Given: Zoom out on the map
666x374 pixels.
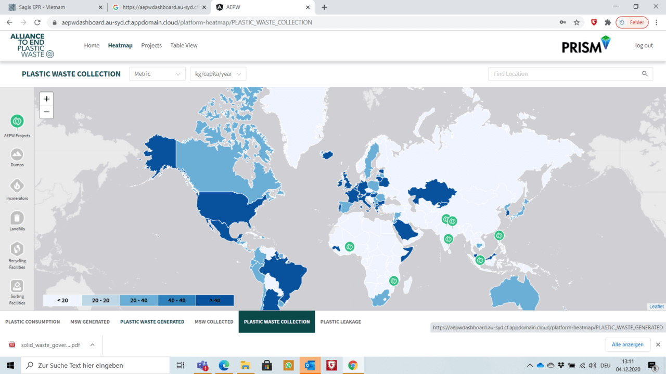Looking at the screenshot, I should point(46,112).
